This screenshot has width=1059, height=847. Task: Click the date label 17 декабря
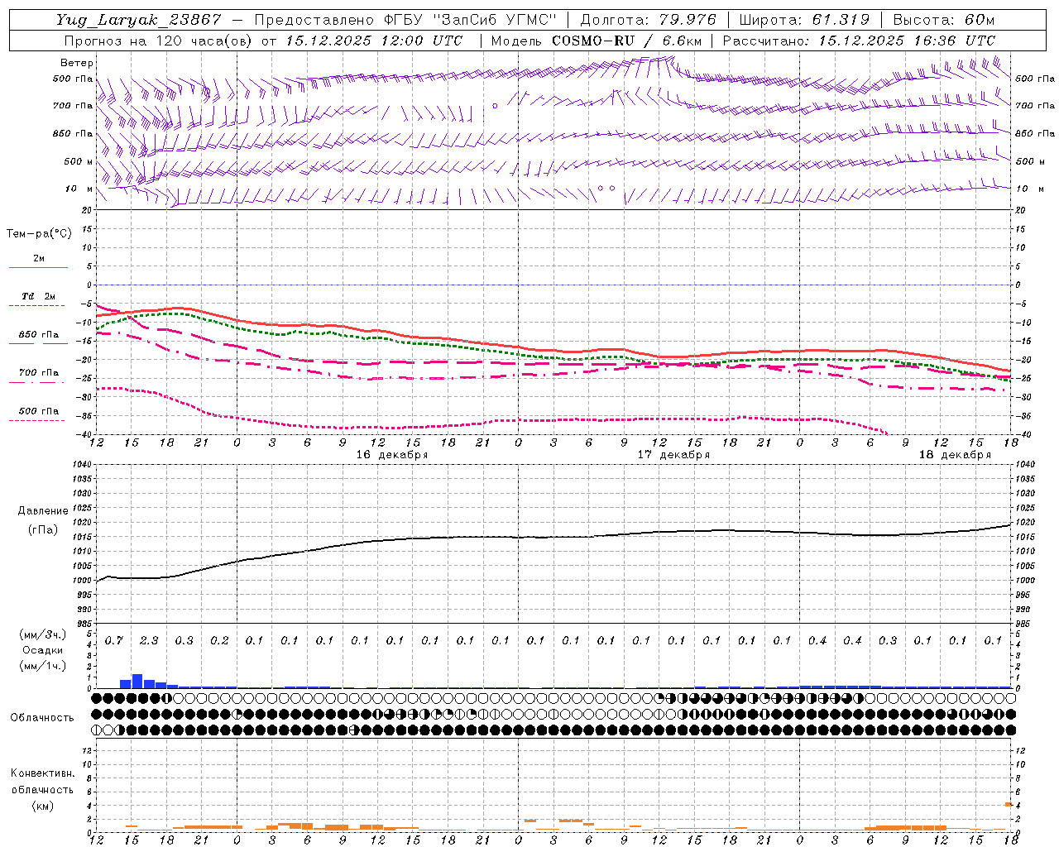[x=673, y=455]
